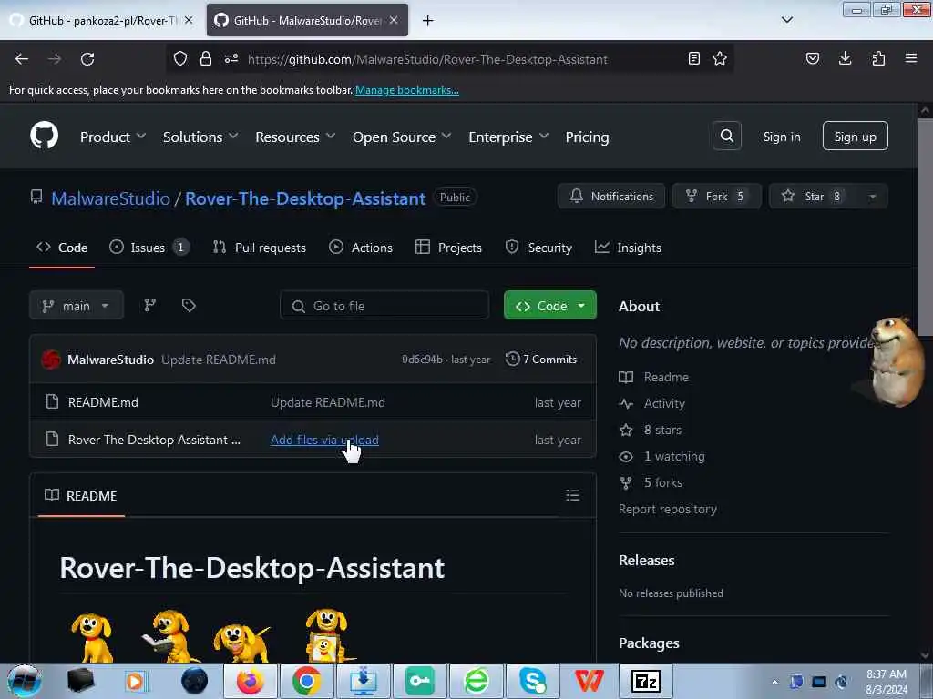Screen dimensions: 933x699
Task: Open the Windows Start orb
Action: pyautogui.click(x=25, y=681)
